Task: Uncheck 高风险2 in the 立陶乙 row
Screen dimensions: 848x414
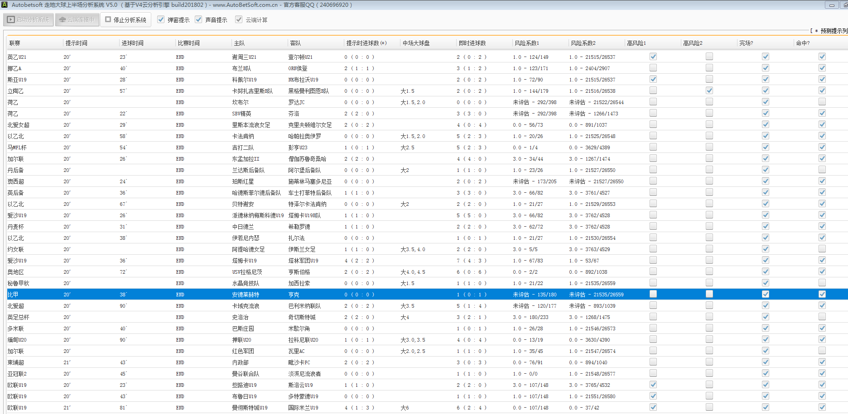Action: 709,90
